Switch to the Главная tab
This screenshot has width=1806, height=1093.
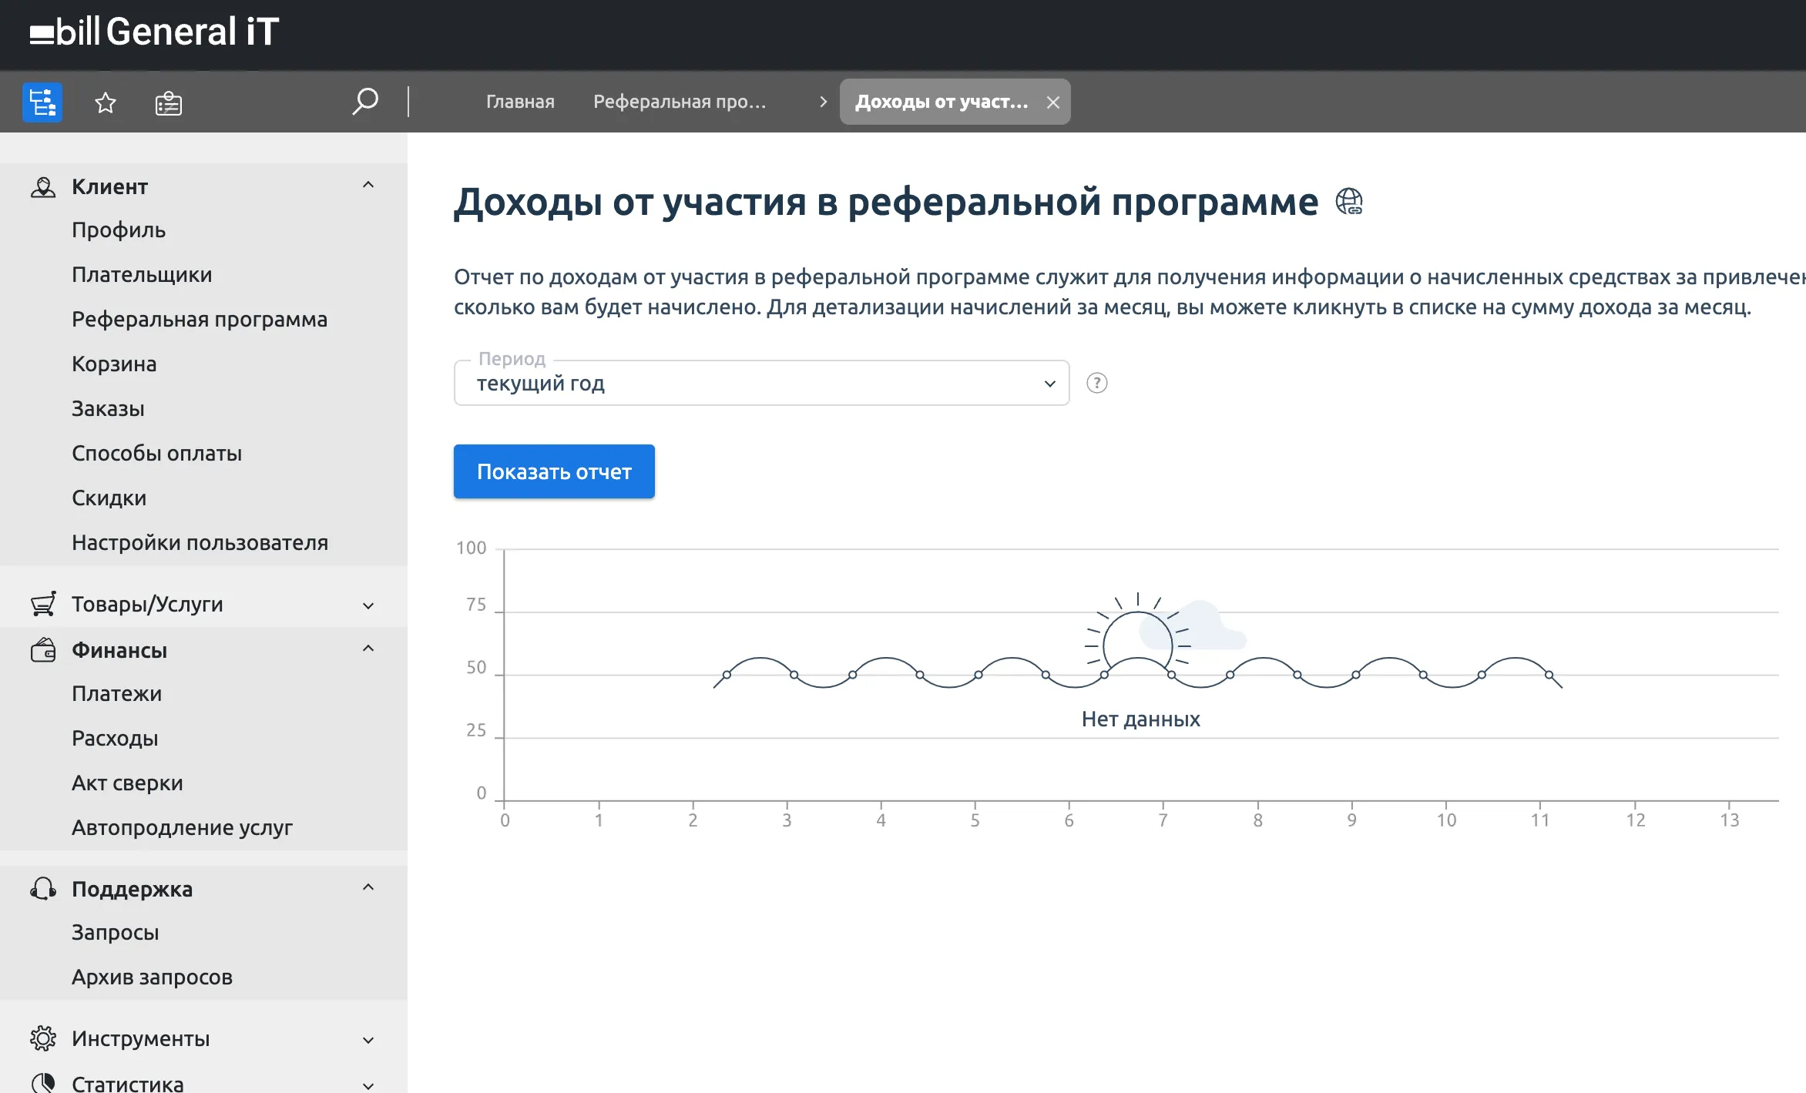point(520,102)
